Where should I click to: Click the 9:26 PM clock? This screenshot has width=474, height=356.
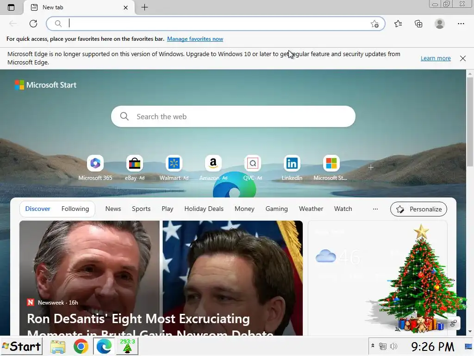tap(433, 347)
